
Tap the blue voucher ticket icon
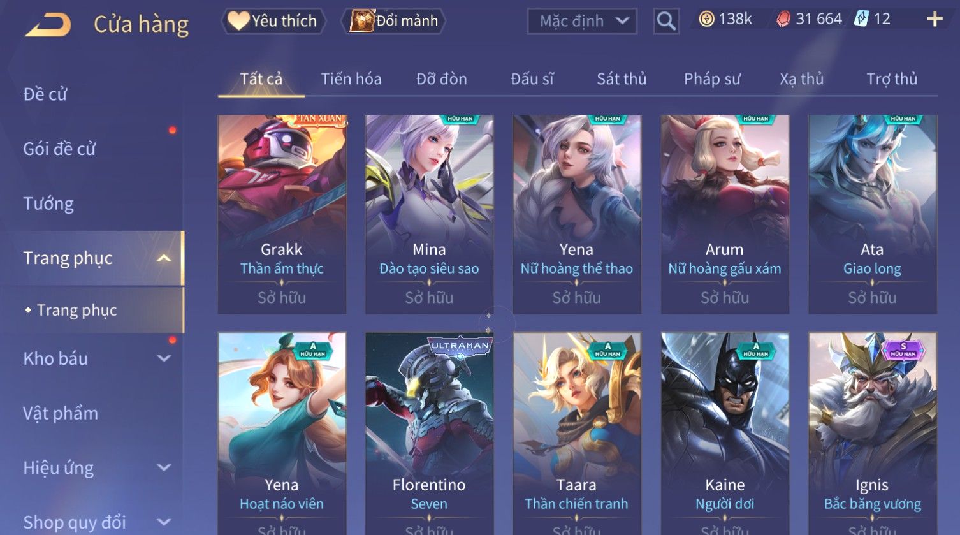(x=861, y=19)
